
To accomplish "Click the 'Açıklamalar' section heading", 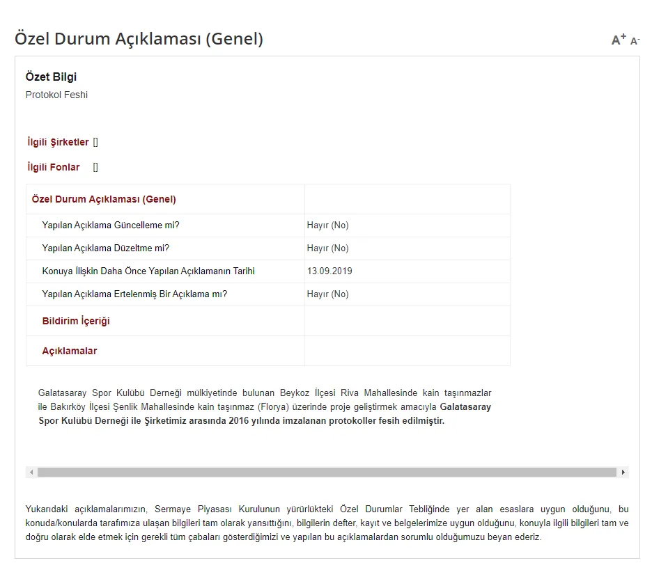I will tap(70, 351).
